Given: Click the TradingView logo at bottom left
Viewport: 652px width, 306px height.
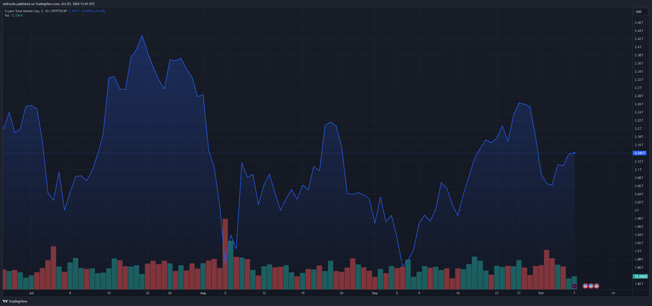Looking at the screenshot, I should tap(15, 301).
